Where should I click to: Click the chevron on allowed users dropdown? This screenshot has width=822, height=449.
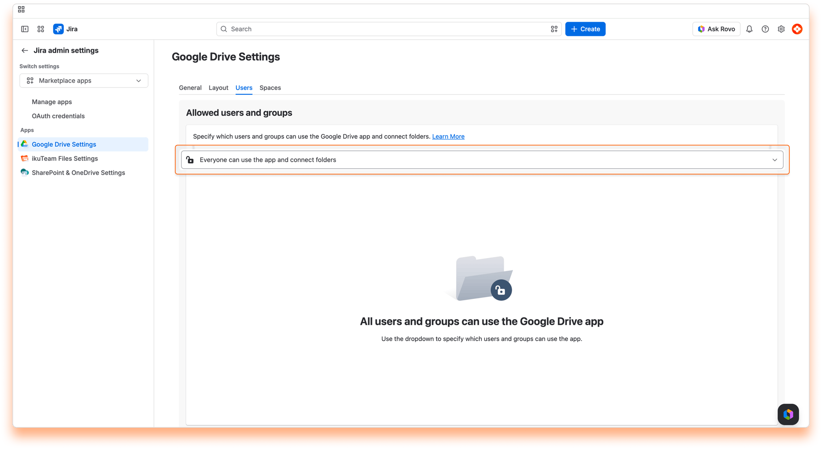pyautogui.click(x=775, y=160)
